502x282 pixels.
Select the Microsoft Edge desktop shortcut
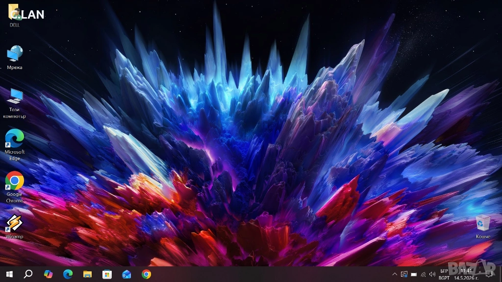(14, 145)
